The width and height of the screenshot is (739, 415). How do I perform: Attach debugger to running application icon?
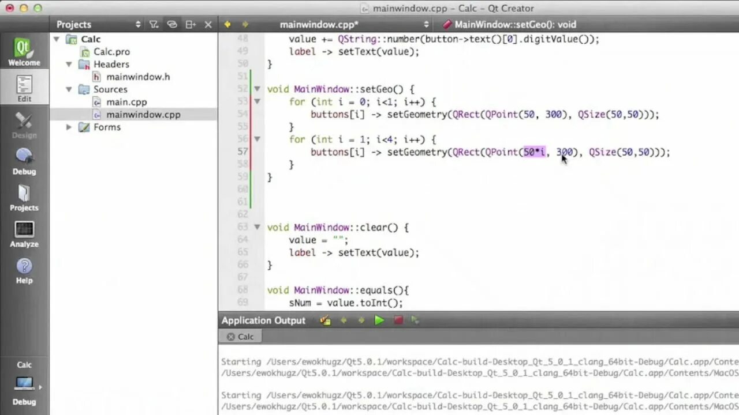point(415,320)
